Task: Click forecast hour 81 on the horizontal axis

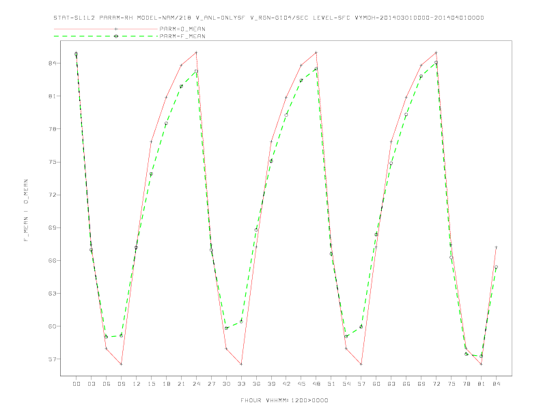Action: [x=482, y=384]
